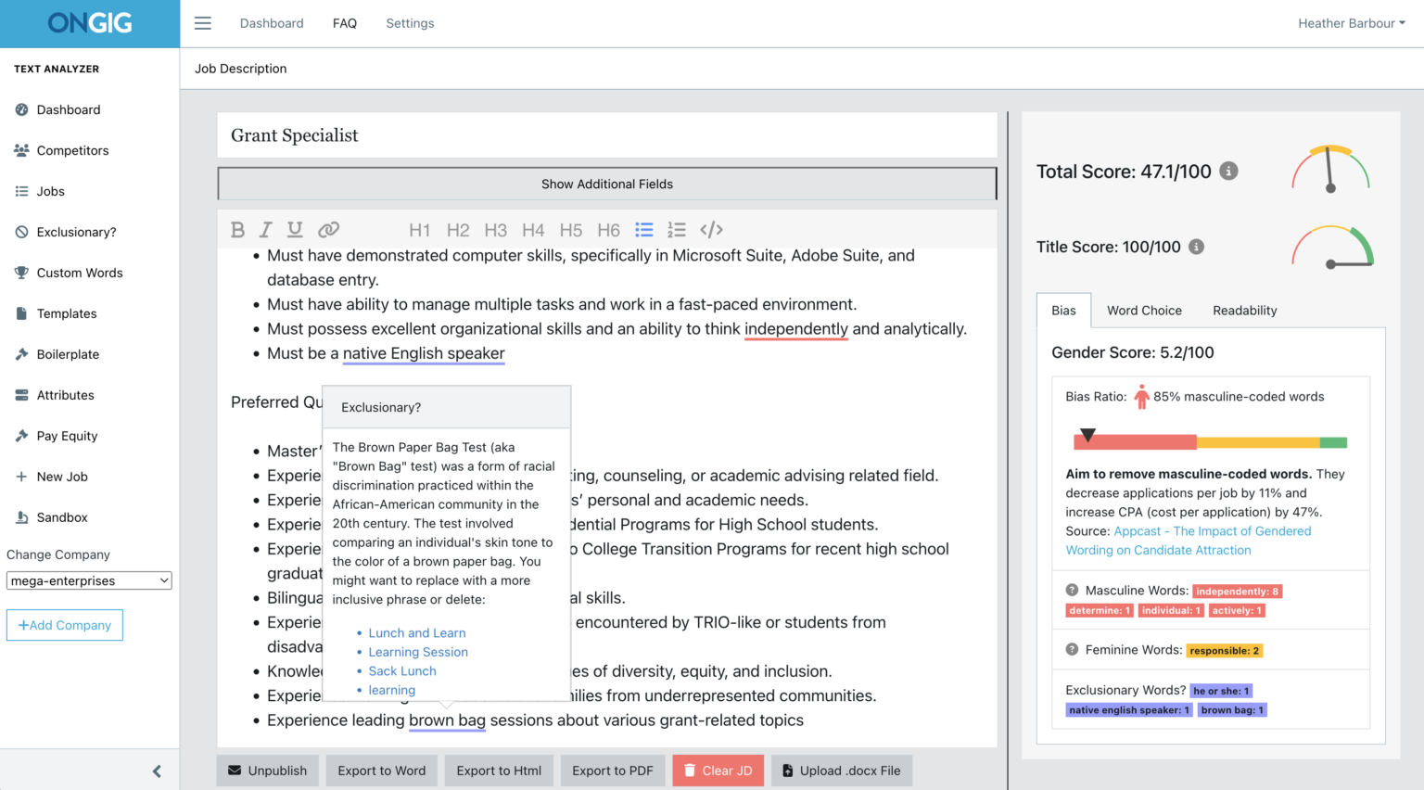The width and height of the screenshot is (1424, 790).
Task: Click the Unpublish button
Action: click(268, 771)
